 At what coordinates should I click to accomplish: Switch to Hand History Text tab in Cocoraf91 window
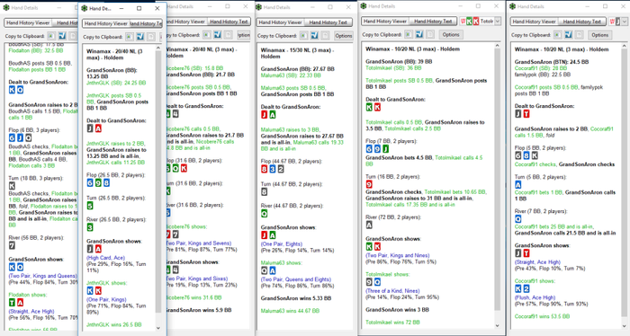tap(582, 22)
